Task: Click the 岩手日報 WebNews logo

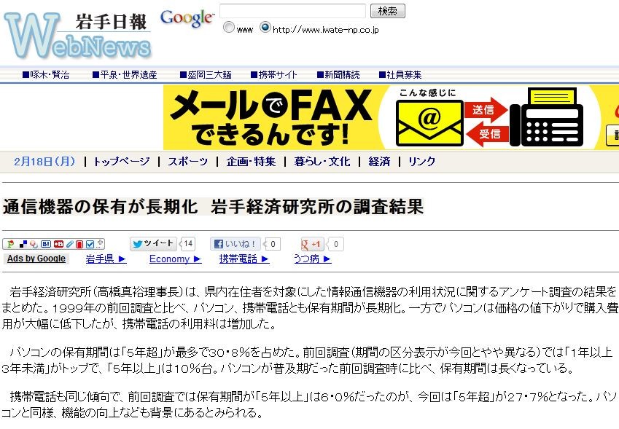Action: point(78,35)
